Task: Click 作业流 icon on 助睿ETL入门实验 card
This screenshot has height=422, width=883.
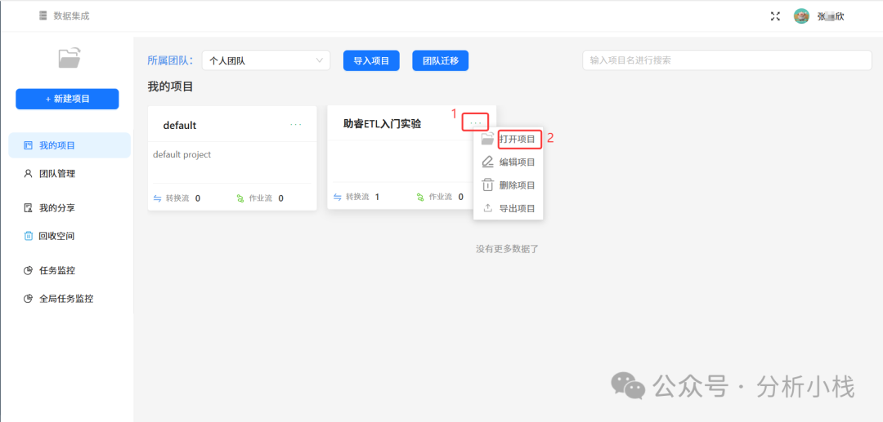Action: (x=420, y=198)
